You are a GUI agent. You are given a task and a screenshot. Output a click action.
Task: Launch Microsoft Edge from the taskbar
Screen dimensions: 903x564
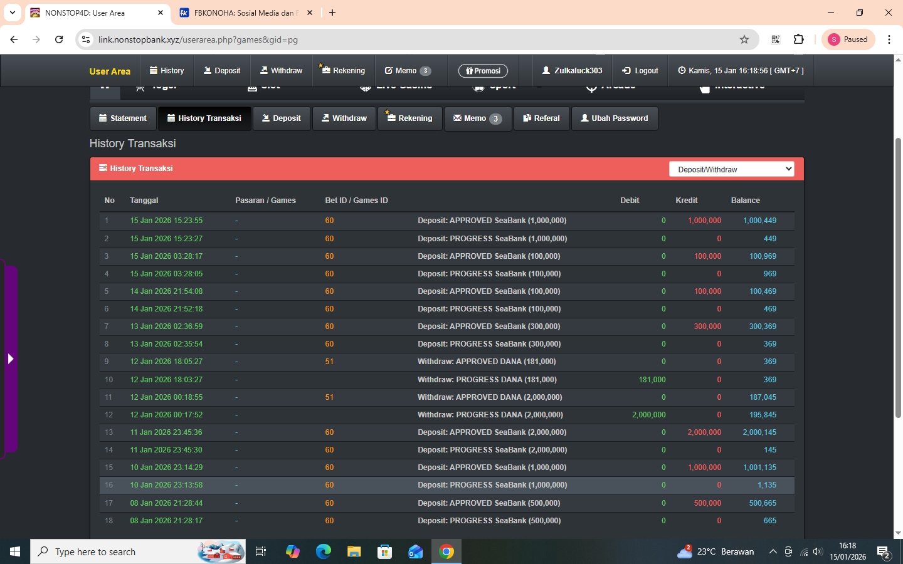323,551
